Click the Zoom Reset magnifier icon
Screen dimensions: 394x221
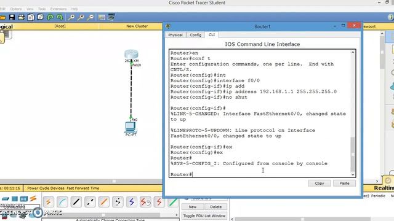(81, 17)
